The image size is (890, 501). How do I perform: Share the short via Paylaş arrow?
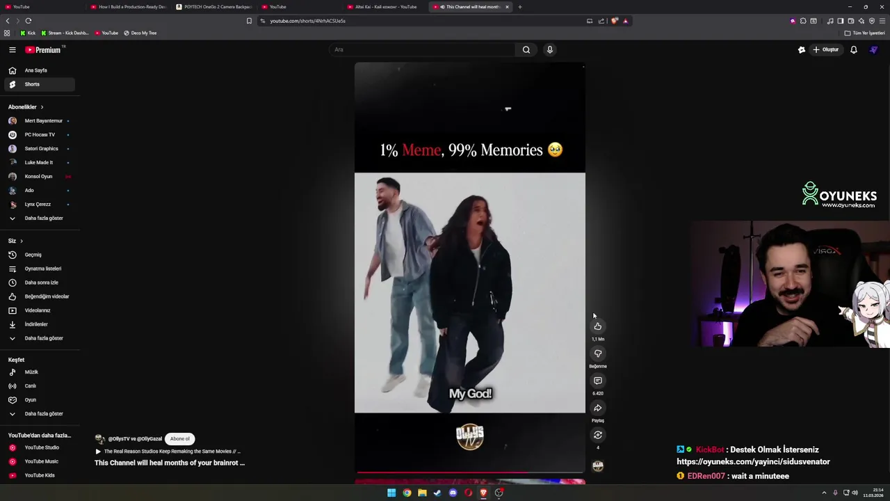[597, 408]
